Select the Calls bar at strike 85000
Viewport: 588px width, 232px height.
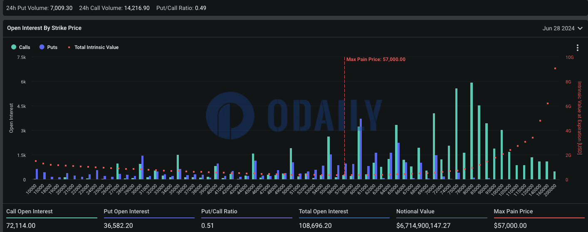(x=479, y=142)
